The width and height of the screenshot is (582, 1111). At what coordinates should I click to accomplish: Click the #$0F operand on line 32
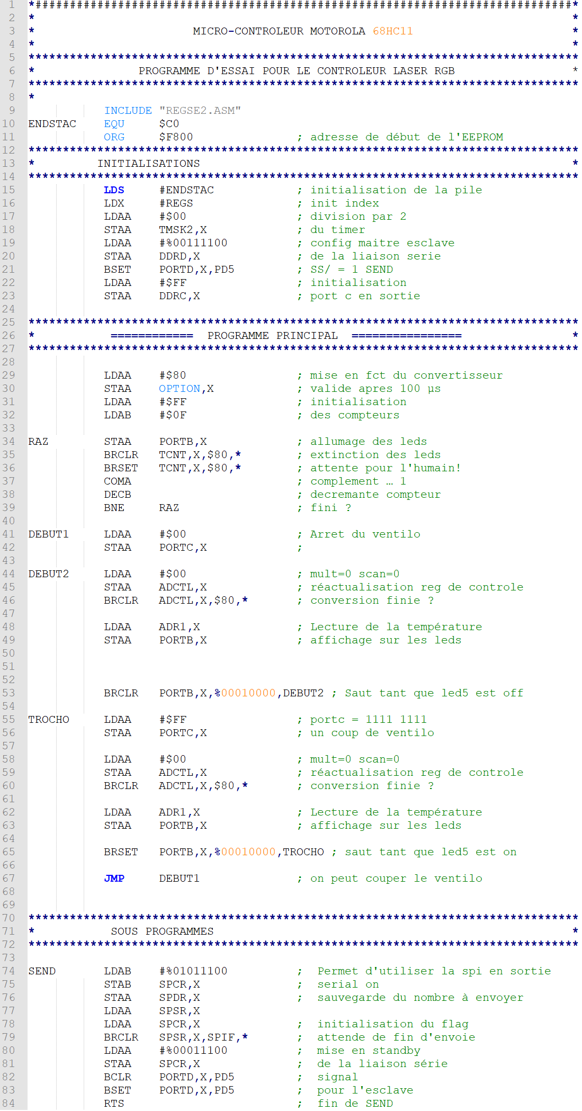173,415
